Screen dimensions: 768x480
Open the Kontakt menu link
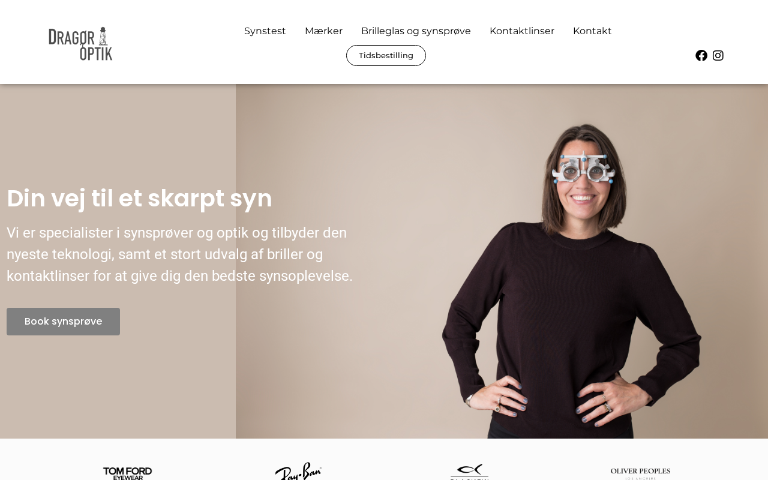pos(592,31)
